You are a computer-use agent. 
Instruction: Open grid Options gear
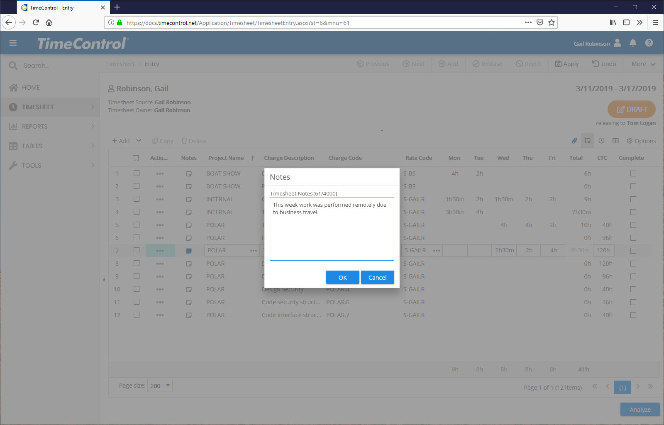(641, 141)
